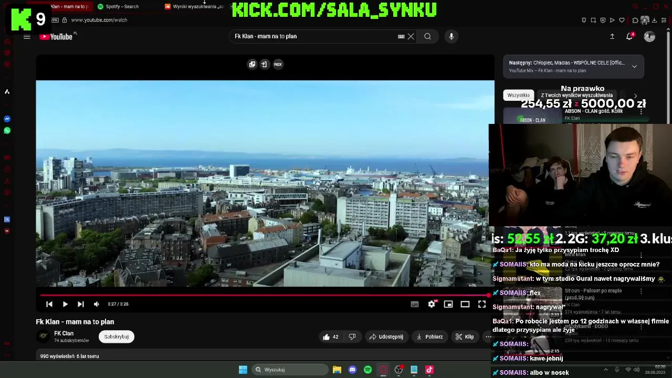
Task: Subscribe with the Subskrybuj button
Action: point(117,337)
